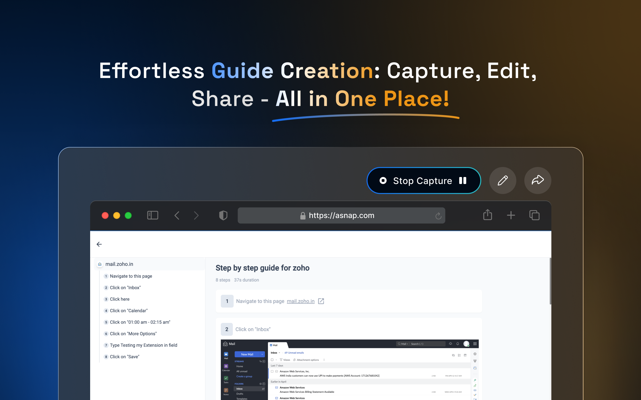Open the mail.zoho.in link

click(x=300, y=301)
